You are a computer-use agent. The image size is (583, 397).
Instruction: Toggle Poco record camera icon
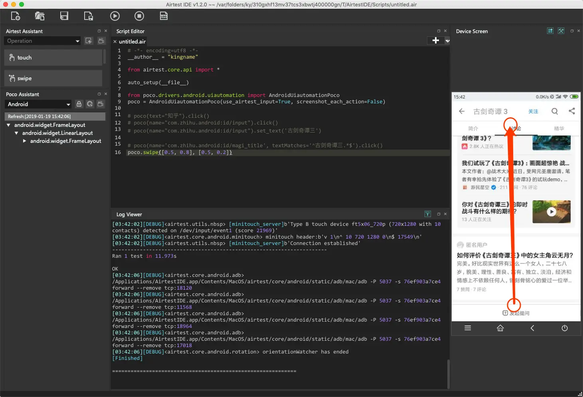pos(101,104)
